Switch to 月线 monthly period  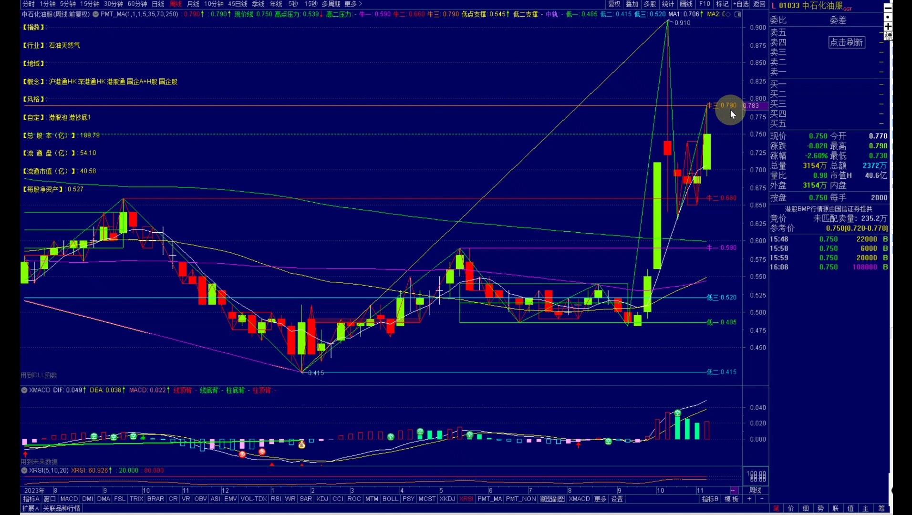click(x=193, y=4)
